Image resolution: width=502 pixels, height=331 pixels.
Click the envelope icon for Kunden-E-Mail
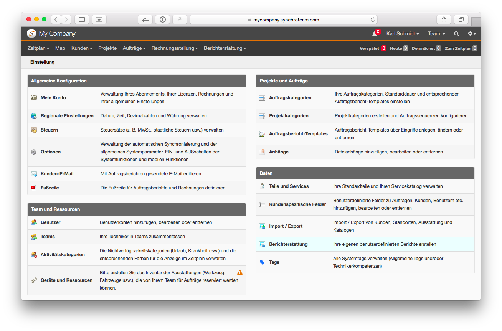tap(34, 174)
